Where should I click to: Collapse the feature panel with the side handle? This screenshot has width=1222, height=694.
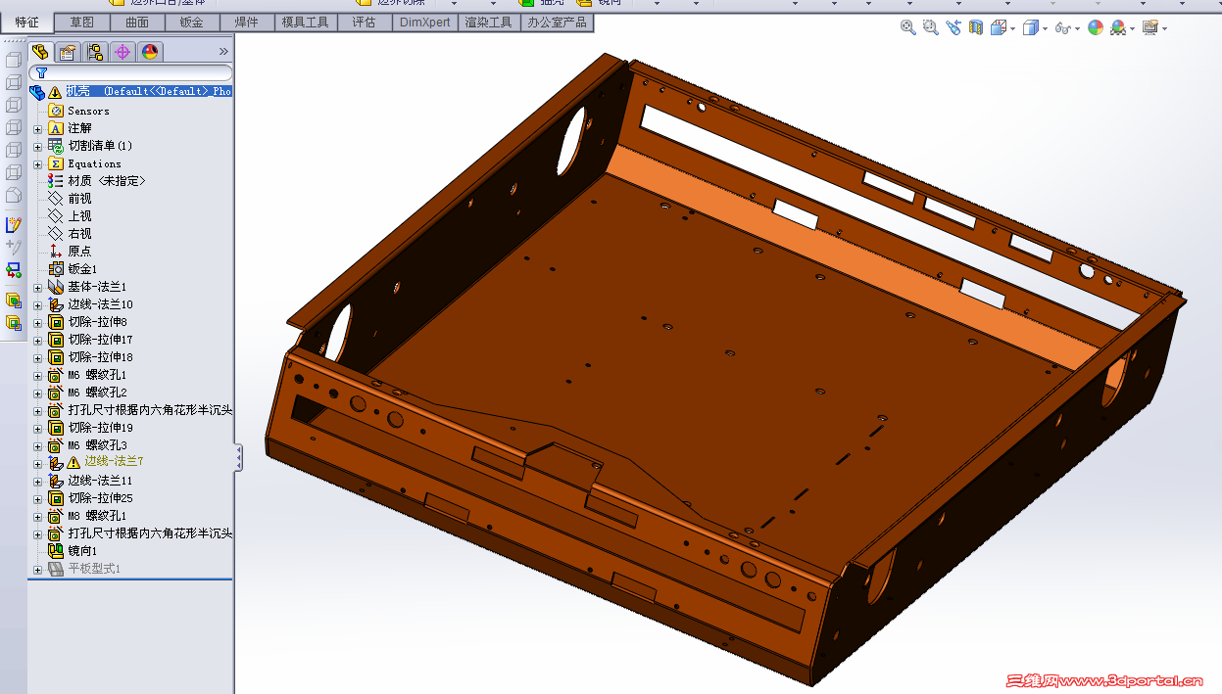[x=238, y=457]
